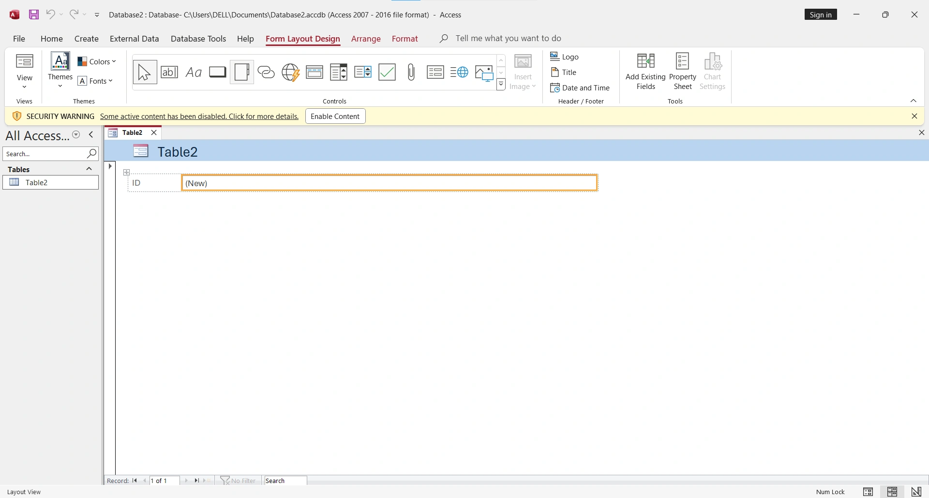Choose the Tab Control tool
929x498 pixels.
coord(242,73)
